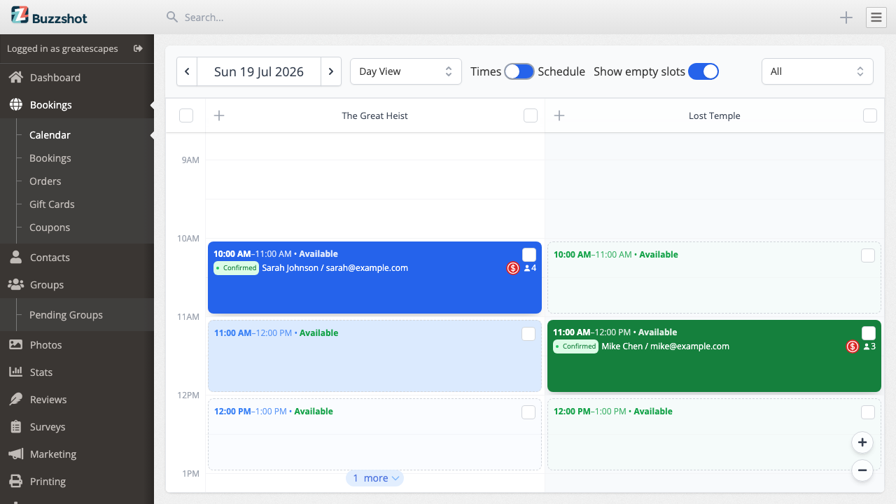Check the select-all checkbox in calendar header
Viewport: 896px width, 504px height.
[x=186, y=115]
